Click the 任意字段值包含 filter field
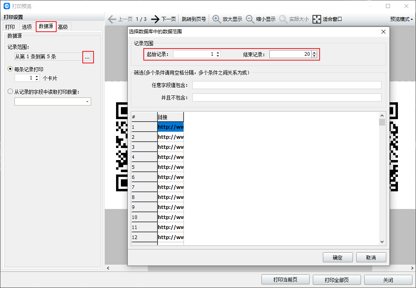Image resolution: width=416 pixels, height=288 pixels. tap(287, 85)
